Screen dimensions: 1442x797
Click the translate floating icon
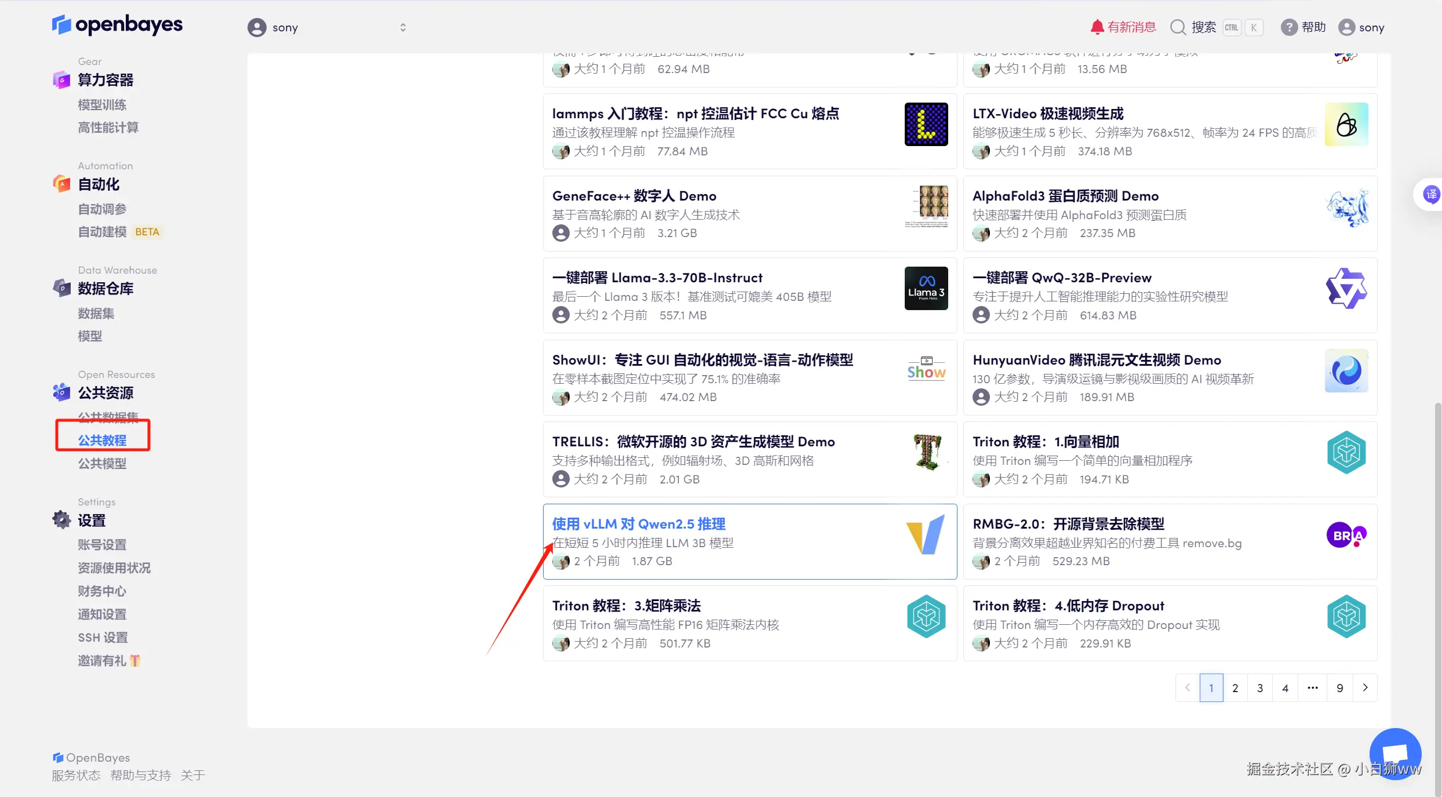point(1431,195)
